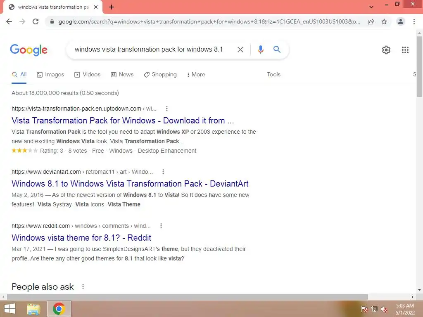Screen dimensions: 423x317
Task: Click the reddit.com result URL
Action: (x=81, y=226)
